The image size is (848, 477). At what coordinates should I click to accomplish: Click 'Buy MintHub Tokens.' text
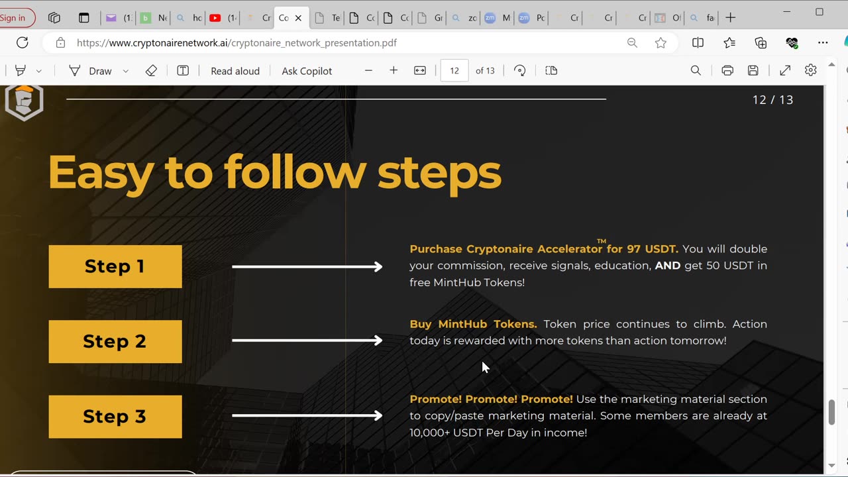coord(473,324)
